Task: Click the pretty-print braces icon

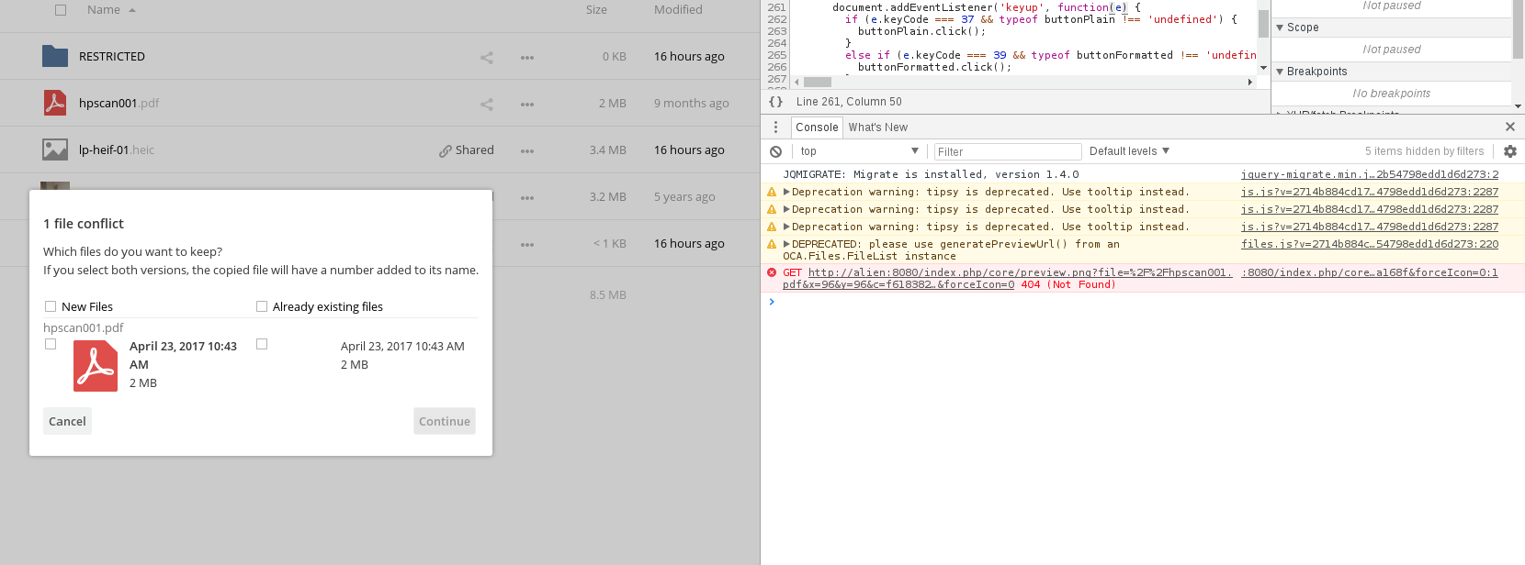Action: [776, 102]
